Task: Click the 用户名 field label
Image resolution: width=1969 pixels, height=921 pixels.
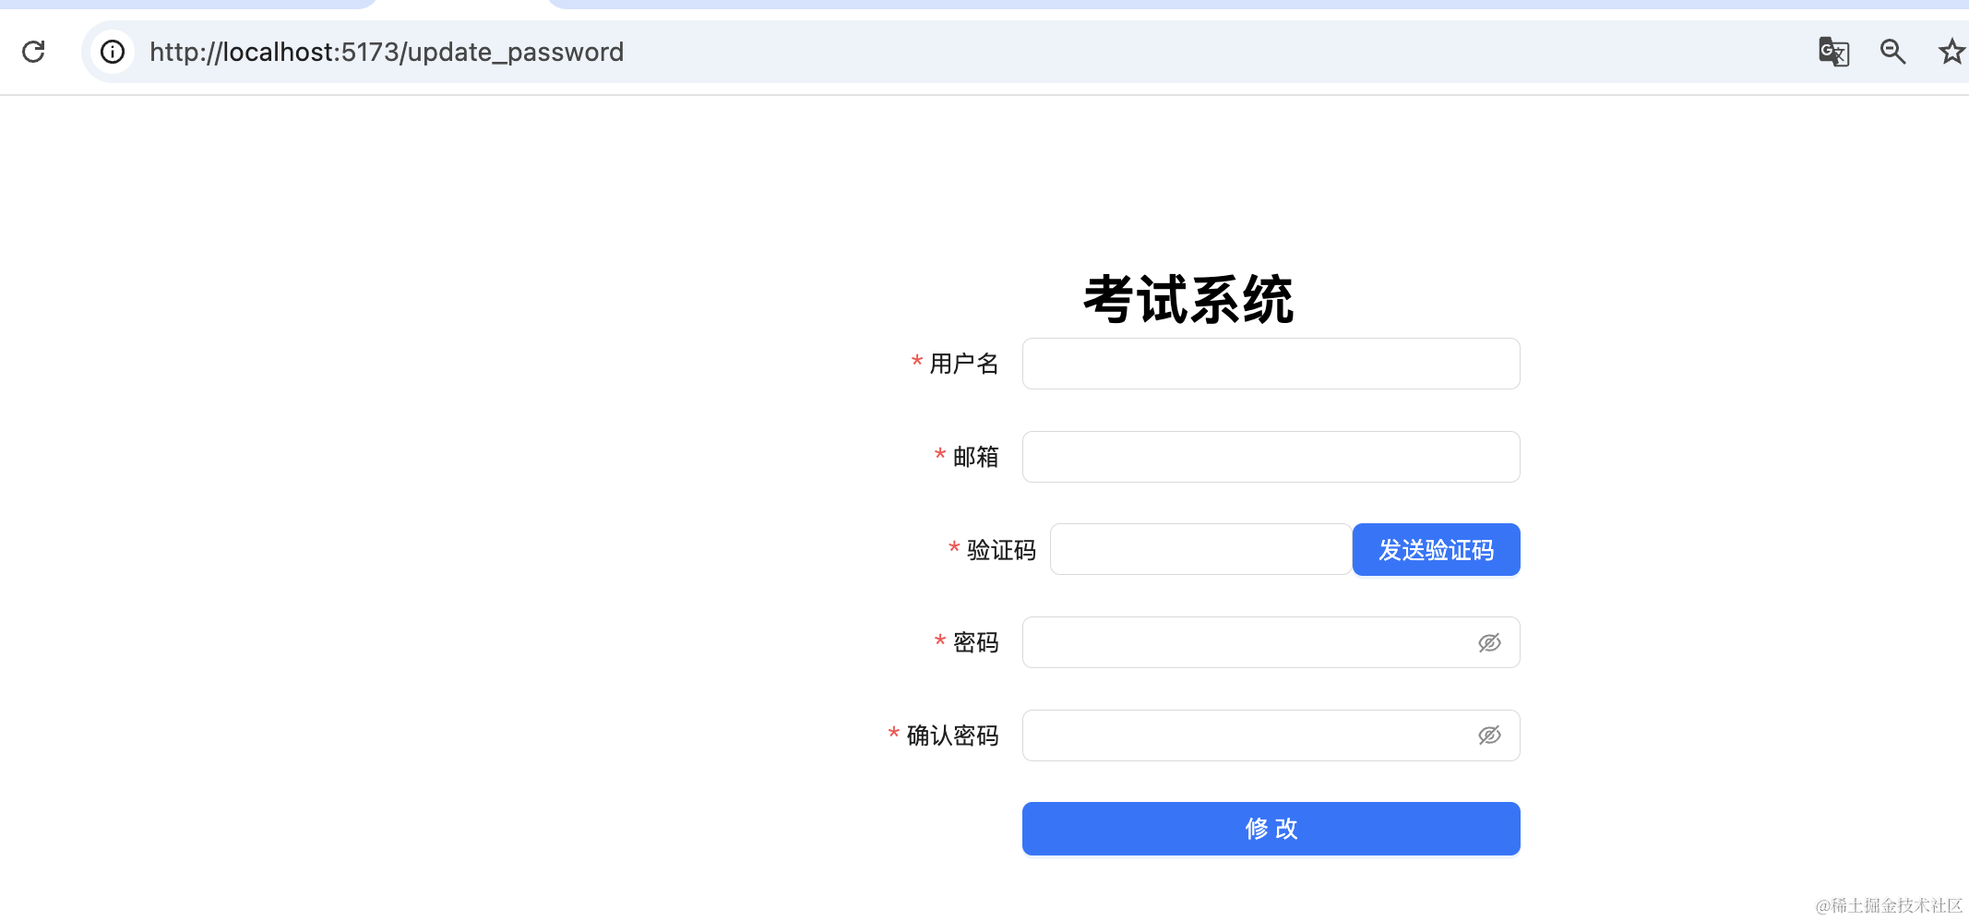Action: click(x=963, y=364)
